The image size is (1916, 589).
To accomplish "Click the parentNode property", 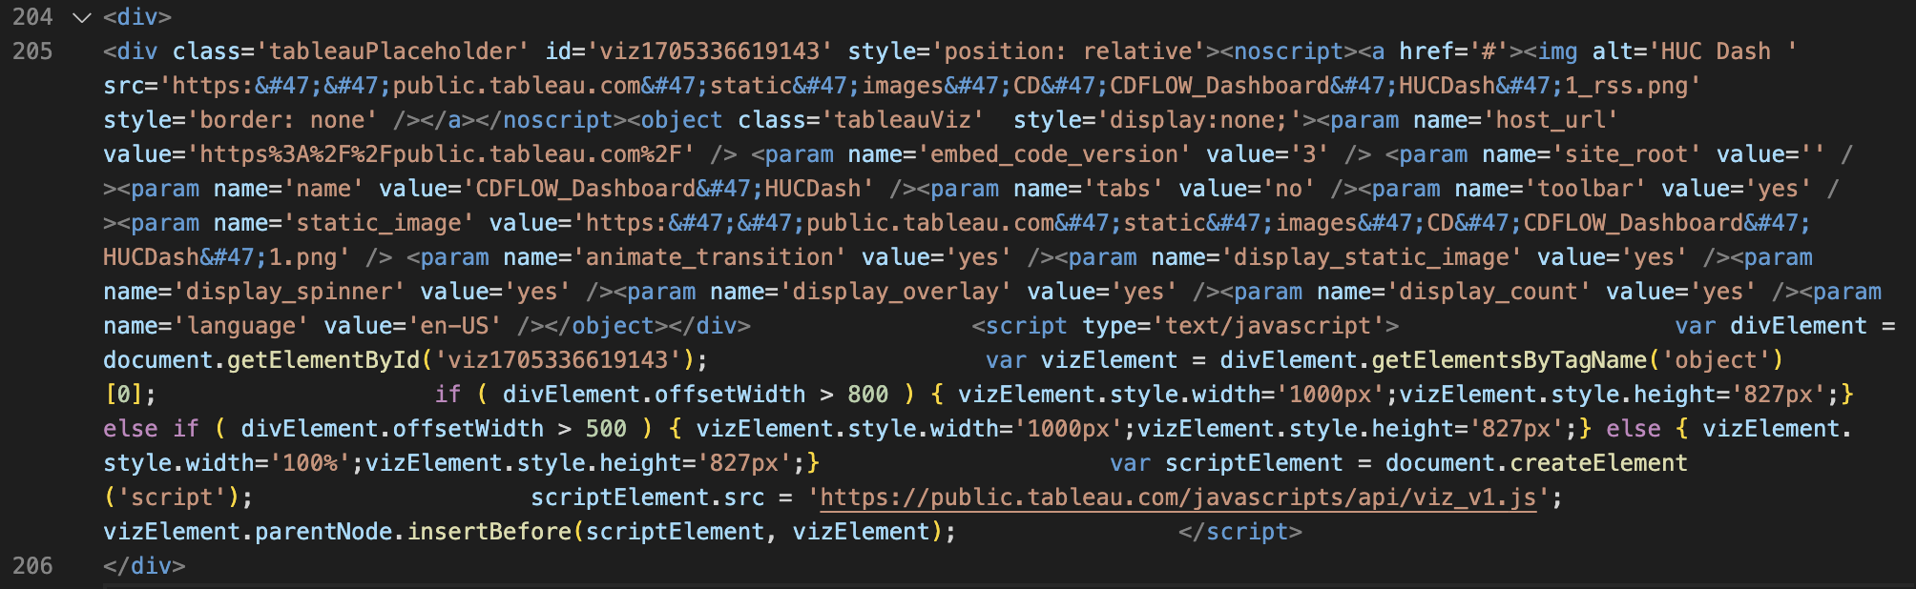I will coord(324,532).
